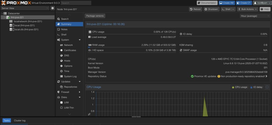Click the fmt-pve-221 node icon
This screenshot has width=272, height=125.
pyautogui.click(x=8, y=17)
